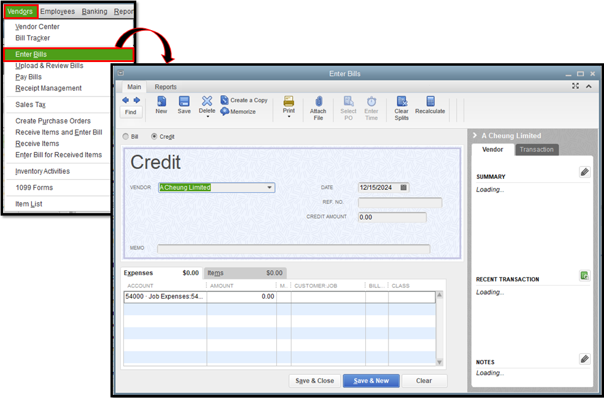Choose 1099 Forms menu item
Screen dimensions: 604x398
[34, 187]
